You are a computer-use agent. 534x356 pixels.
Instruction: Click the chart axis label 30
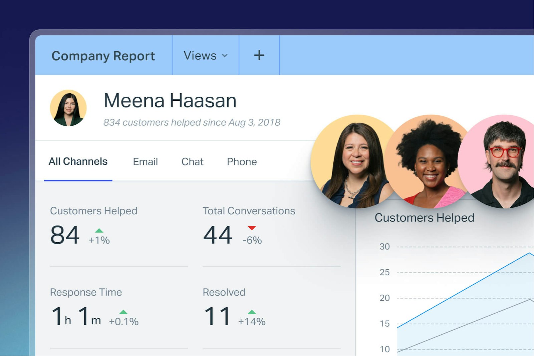384,247
